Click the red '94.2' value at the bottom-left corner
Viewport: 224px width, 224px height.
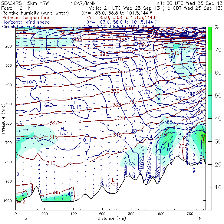pyautogui.click(x=20, y=202)
